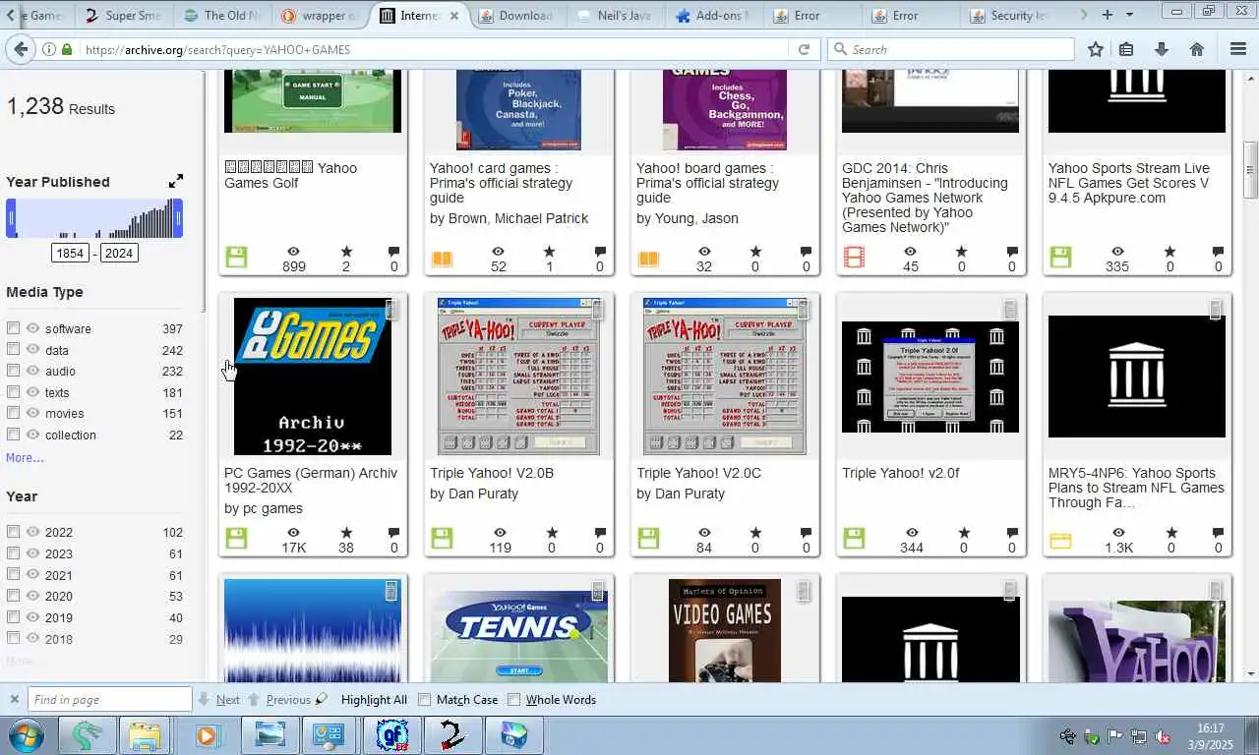
Task: Enable the Match Case checkbox
Action: pyautogui.click(x=425, y=700)
